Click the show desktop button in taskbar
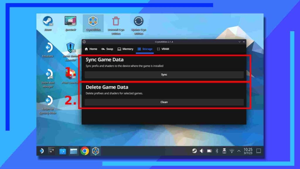Screen dimensions: 300x169 (258, 151)
